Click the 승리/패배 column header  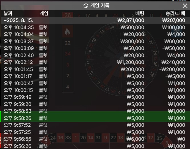[175, 13]
